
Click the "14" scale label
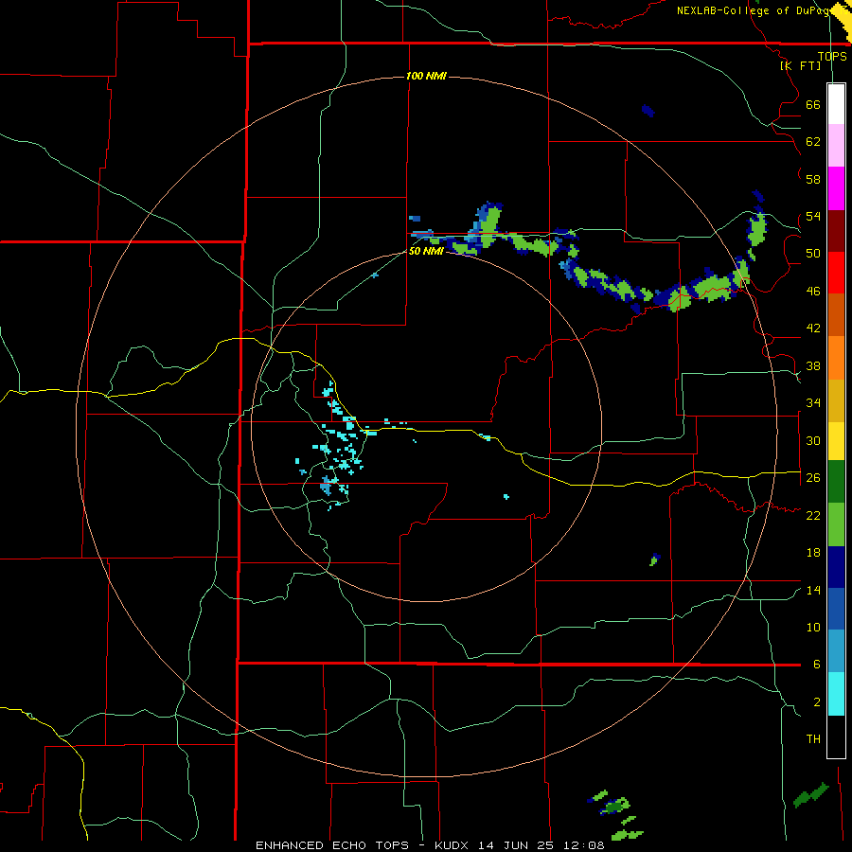click(x=813, y=590)
